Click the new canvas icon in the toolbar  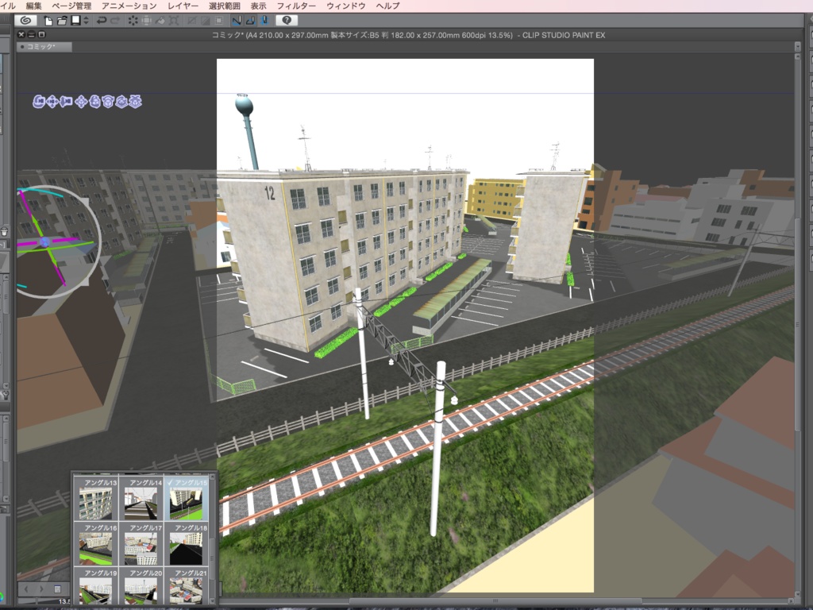[x=49, y=21]
